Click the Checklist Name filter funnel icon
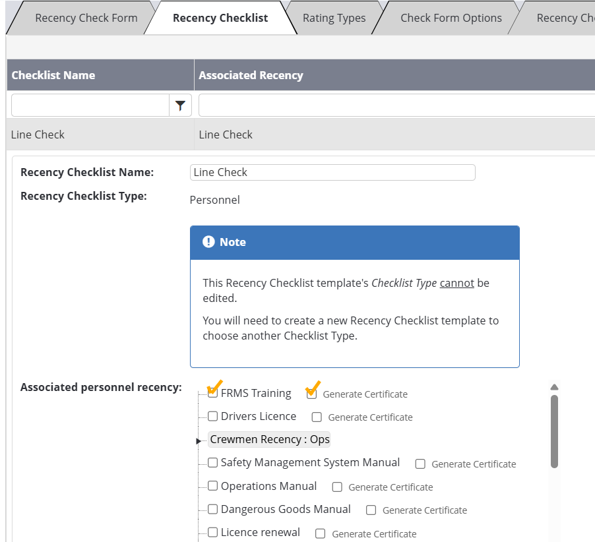This screenshot has width=595, height=542. (x=180, y=105)
